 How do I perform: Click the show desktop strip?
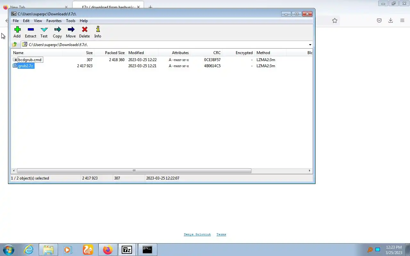point(407,250)
